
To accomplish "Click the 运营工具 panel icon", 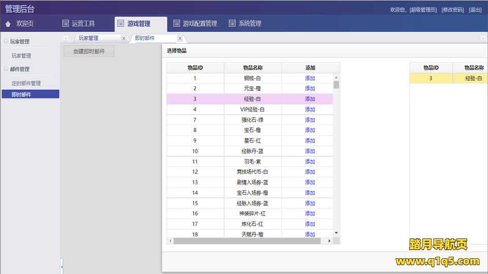I will pos(65,23).
